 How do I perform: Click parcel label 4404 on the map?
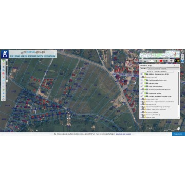tap(14, 91)
